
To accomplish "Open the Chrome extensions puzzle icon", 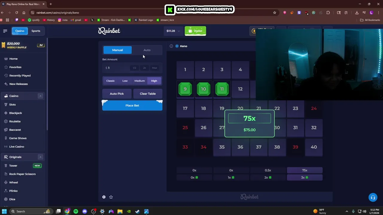I will click(328, 13).
